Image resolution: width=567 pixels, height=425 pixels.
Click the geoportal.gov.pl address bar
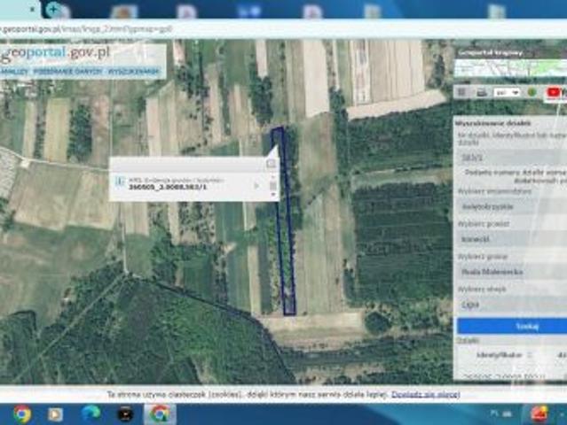pyautogui.click(x=282, y=29)
